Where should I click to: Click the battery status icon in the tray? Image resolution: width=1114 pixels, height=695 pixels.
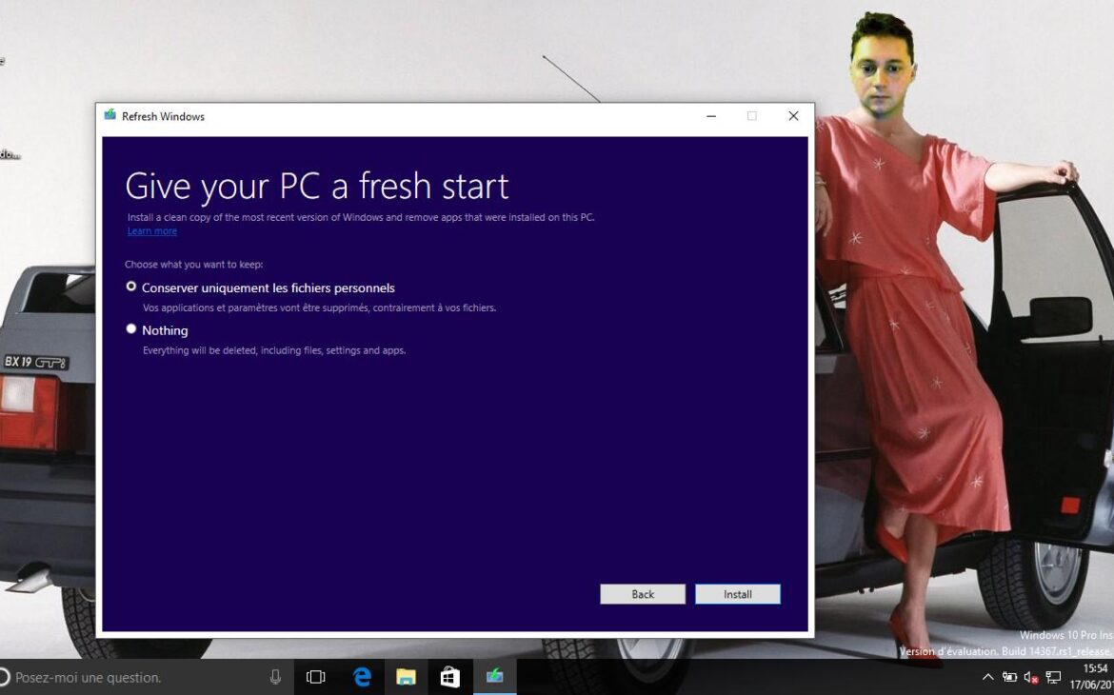point(1010,677)
